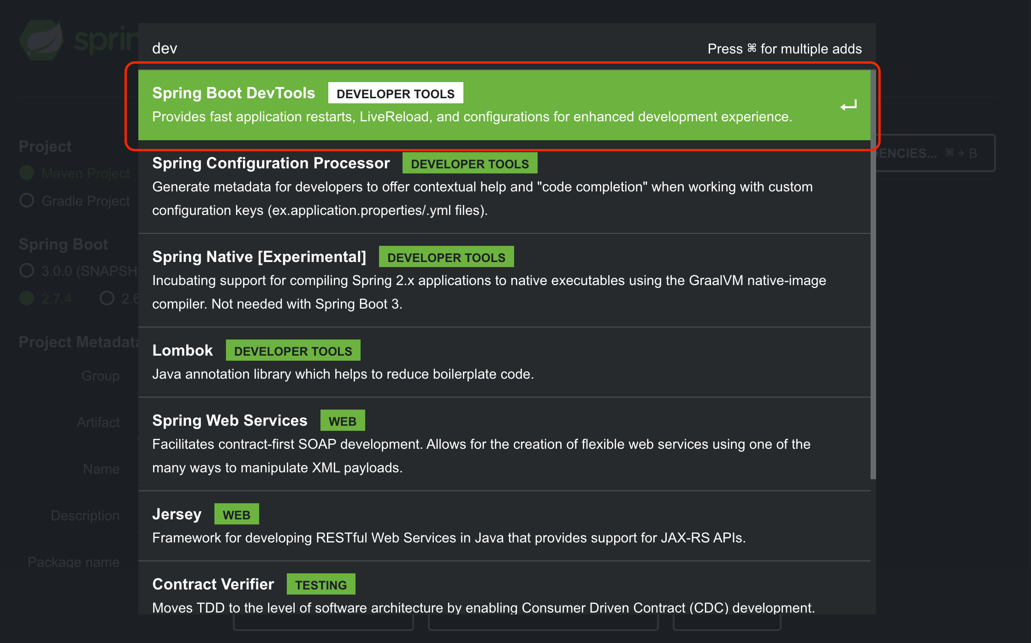Choose Spring Boot 3.0.0 SNAPSHOT version
The width and height of the screenshot is (1031, 643).
pyautogui.click(x=27, y=271)
